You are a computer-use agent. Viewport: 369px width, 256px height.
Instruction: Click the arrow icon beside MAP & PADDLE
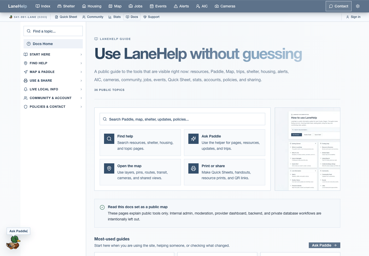(x=26, y=72)
